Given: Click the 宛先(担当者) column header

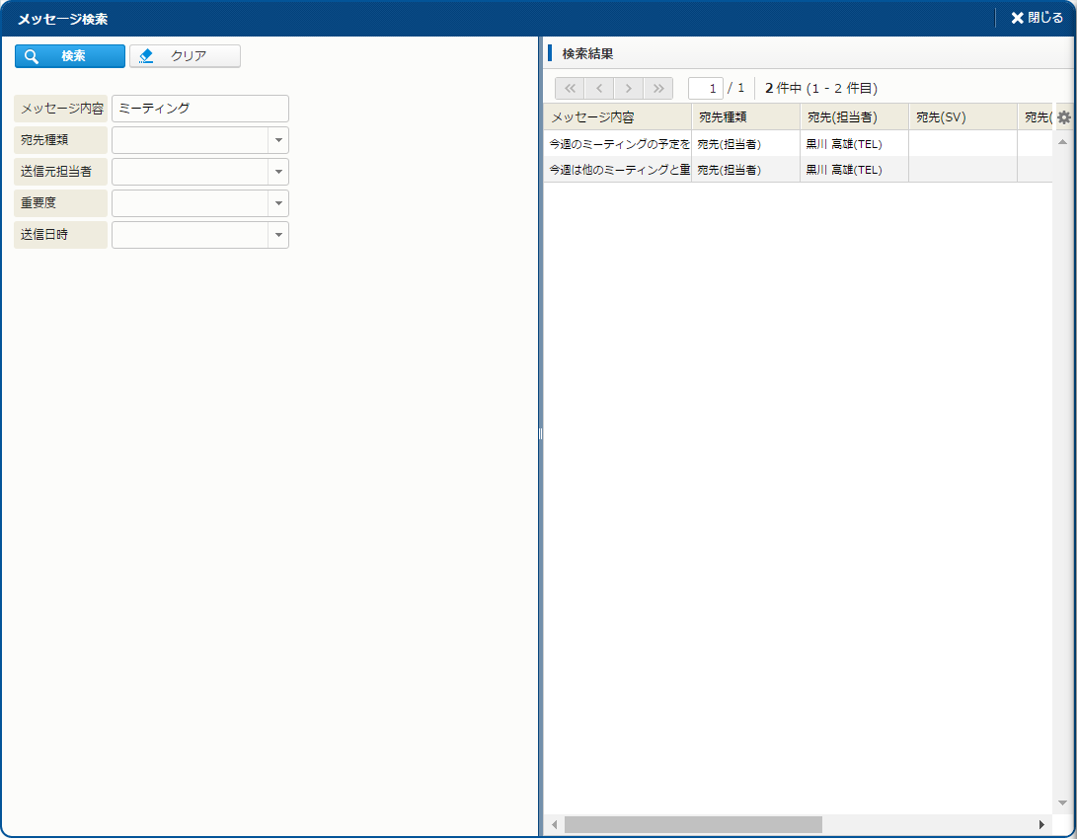Looking at the screenshot, I should tap(854, 117).
